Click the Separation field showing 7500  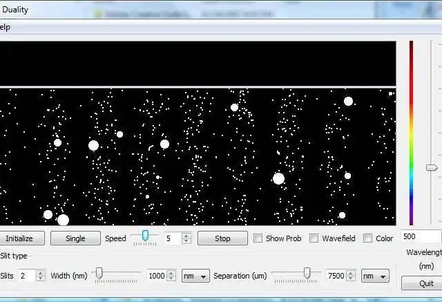[336, 276]
